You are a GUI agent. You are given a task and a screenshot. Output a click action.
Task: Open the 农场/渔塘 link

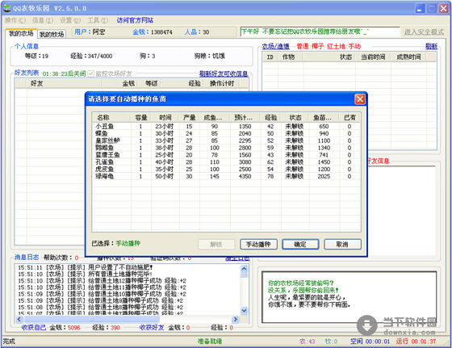(275, 46)
